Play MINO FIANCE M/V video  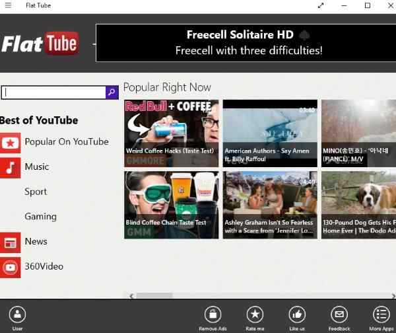click(x=358, y=133)
